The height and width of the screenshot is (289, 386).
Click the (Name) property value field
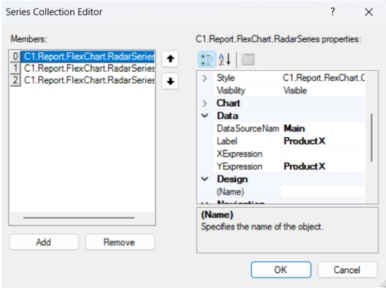(323, 192)
